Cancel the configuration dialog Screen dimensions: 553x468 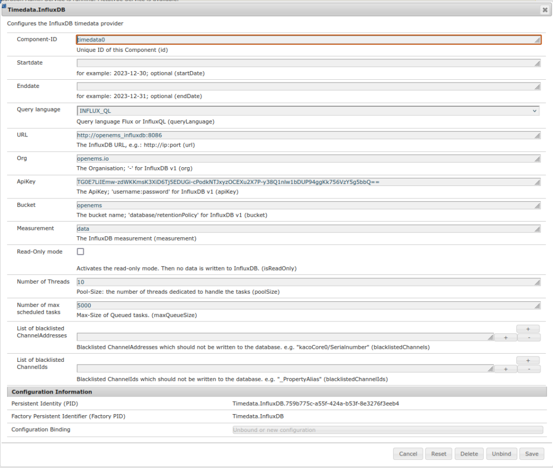(x=408, y=454)
